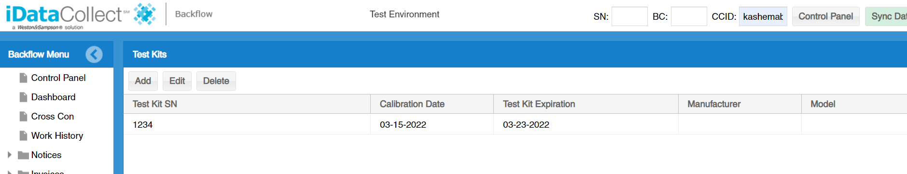Collapse the Backflow Menu with the arrow icon
This screenshot has height=174, width=907.
(x=94, y=54)
